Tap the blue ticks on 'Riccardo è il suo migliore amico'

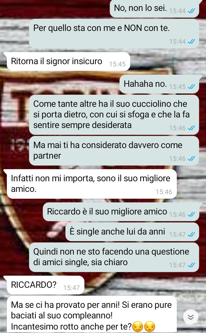pos(191,214)
